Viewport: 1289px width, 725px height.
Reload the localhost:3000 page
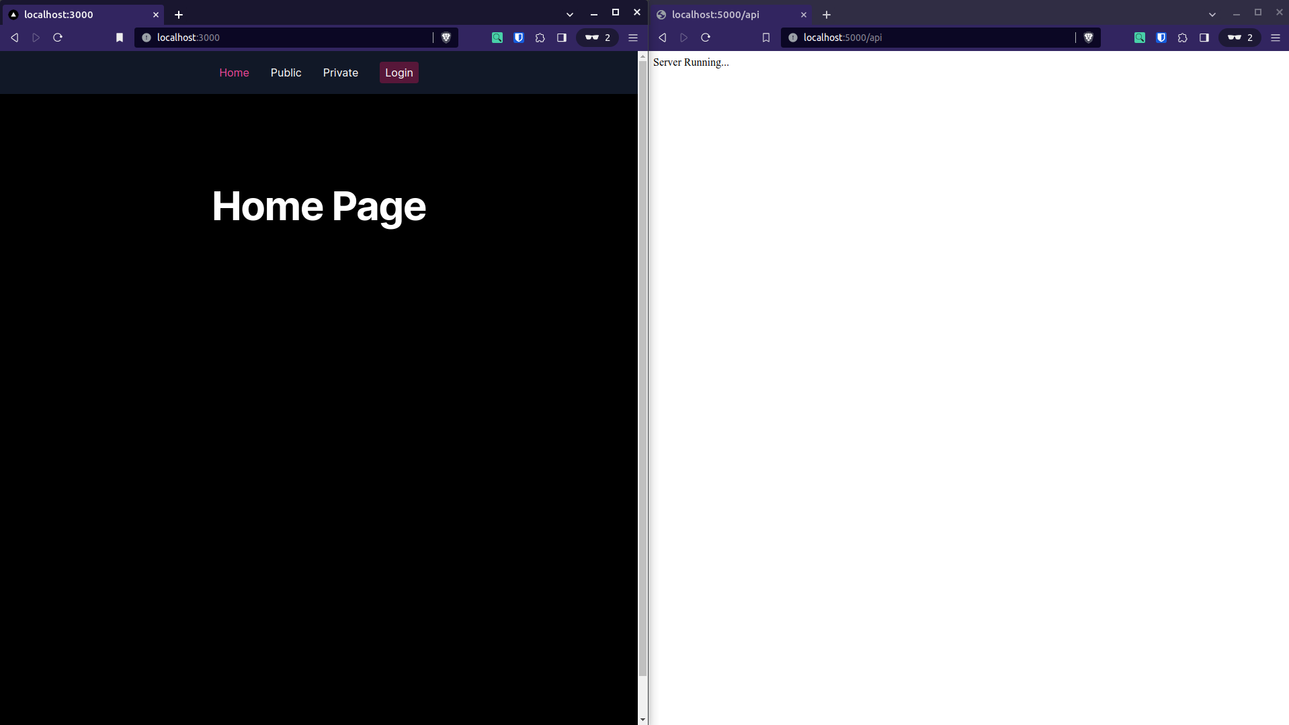[x=58, y=38]
